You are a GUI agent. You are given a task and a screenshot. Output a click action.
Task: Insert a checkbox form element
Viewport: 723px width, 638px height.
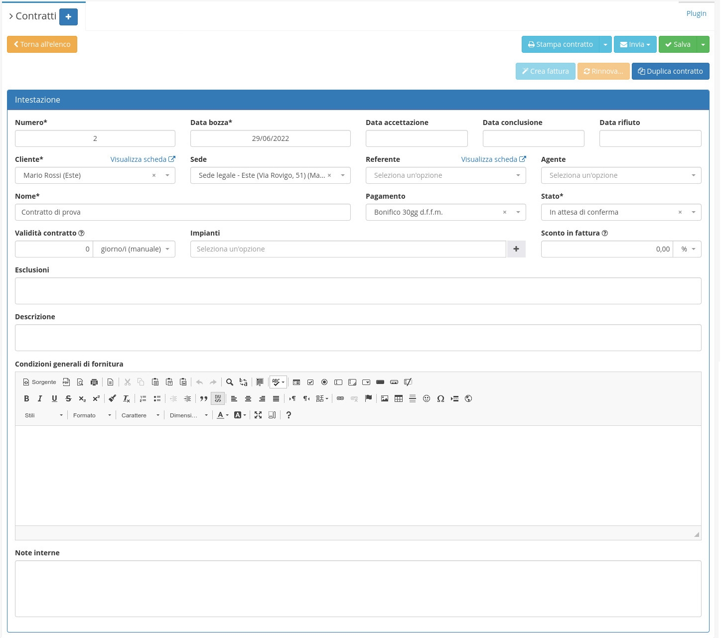(x=310, y=382)
